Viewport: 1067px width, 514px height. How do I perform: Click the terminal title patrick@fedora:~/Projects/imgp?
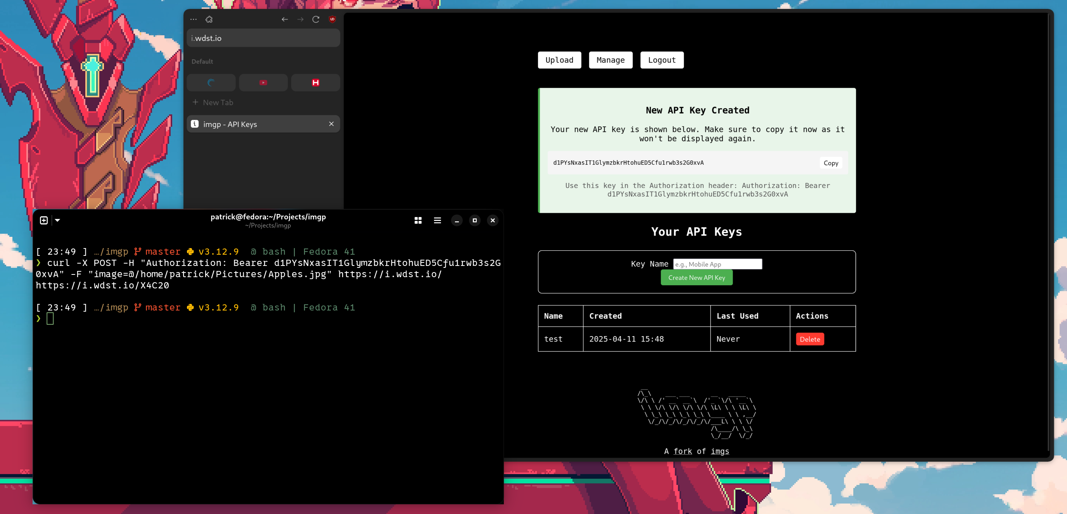point(268,217)
